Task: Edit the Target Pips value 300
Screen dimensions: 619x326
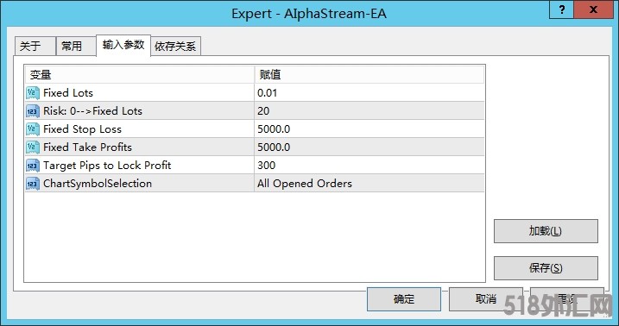Action: (x=370, y=166)
